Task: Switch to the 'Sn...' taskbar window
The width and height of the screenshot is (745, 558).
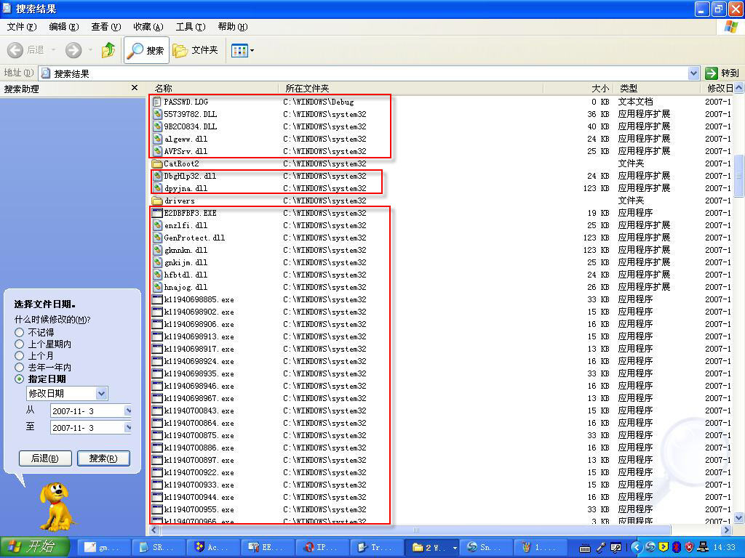Action: pos(486,547)
